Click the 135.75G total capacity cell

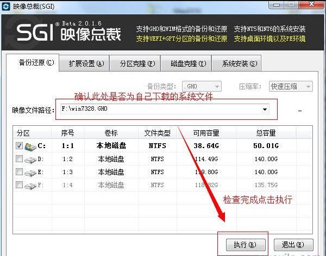(266, 185)
